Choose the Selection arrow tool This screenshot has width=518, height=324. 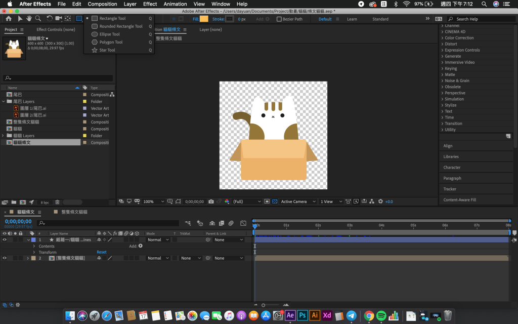click(20, 19)
